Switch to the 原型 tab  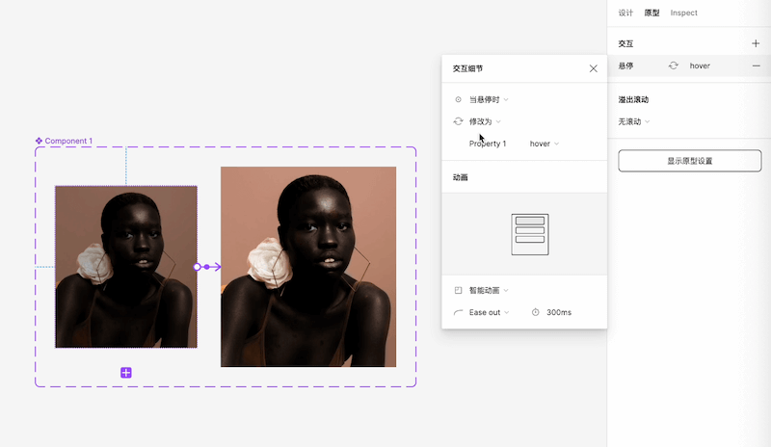click(x=651, y=13)
